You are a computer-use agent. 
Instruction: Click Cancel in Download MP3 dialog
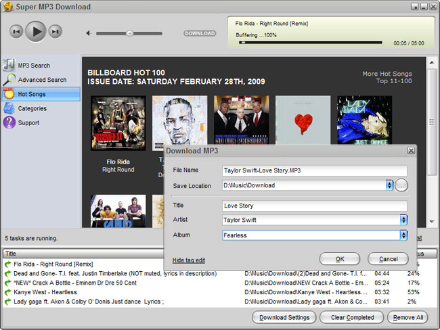[388, 259]
